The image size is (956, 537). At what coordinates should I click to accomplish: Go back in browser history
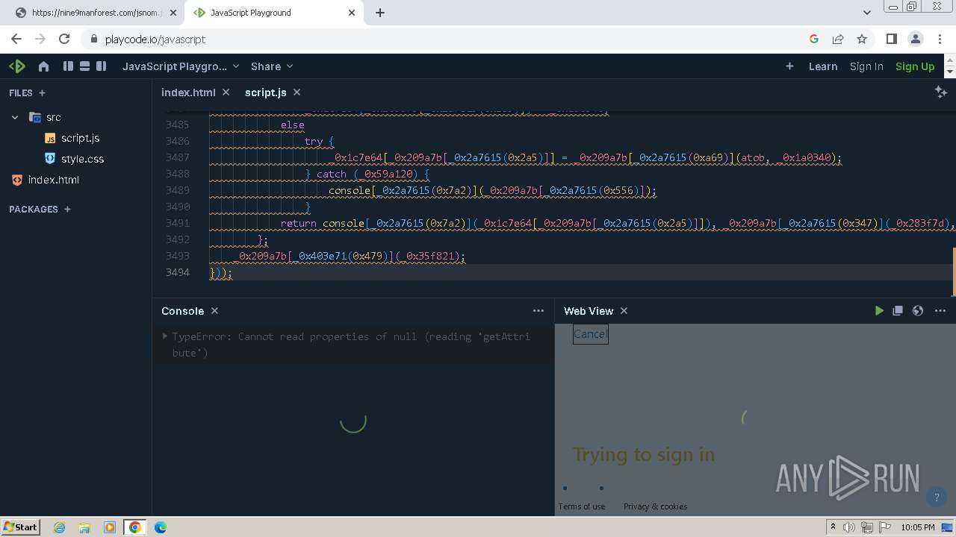click(x=16, y=39)
